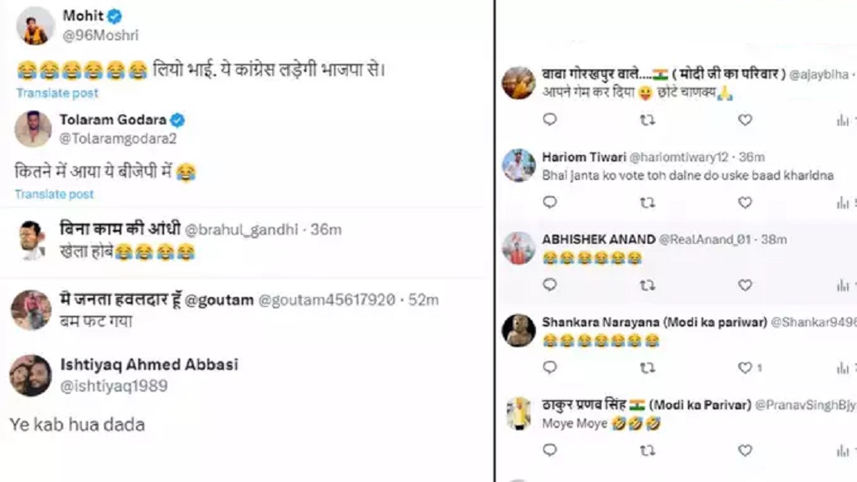Open the @brahul_gandhi profile handle
This screenshot has height=482, width=857.
[x=242, y=230]
